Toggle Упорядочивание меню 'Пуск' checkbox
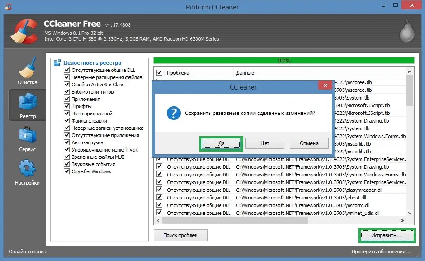The image size is (425, 261). click(x=67, y=149)
